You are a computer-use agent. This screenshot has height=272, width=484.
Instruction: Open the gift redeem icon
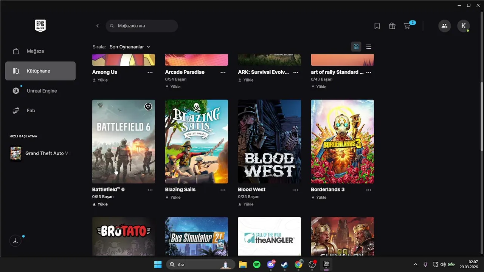(x=392, y=26)
